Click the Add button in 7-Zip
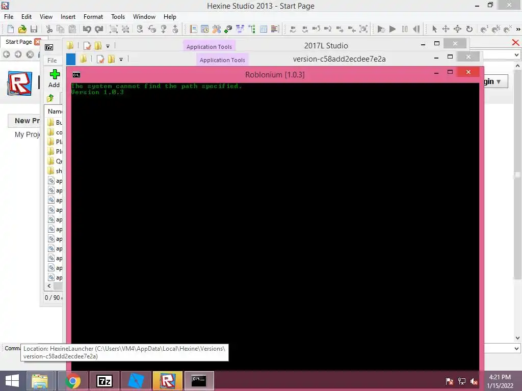 (54, 79)
